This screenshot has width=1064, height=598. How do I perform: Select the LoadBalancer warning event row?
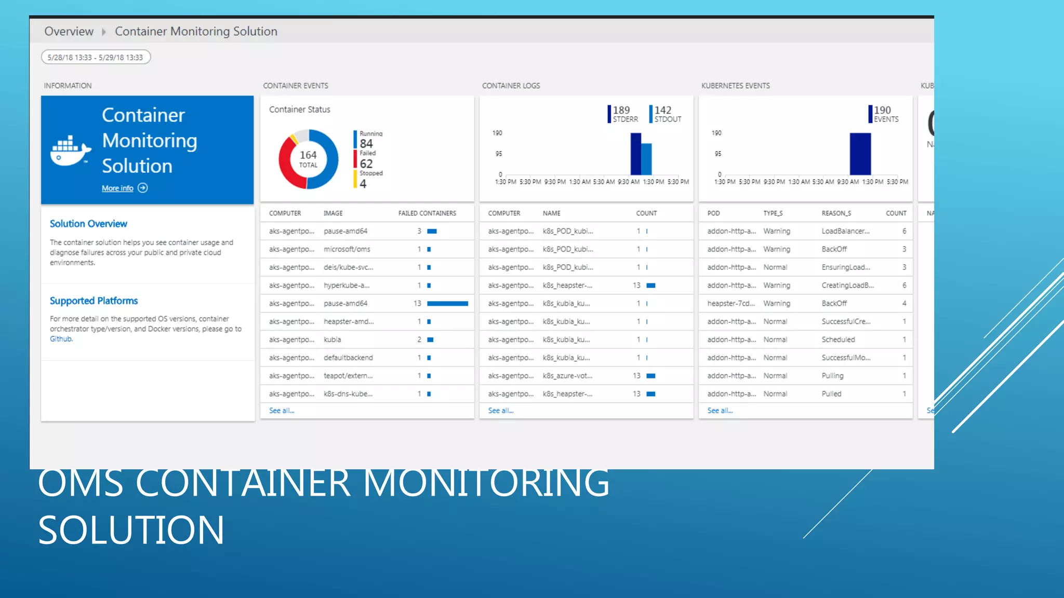pos(805,231)
